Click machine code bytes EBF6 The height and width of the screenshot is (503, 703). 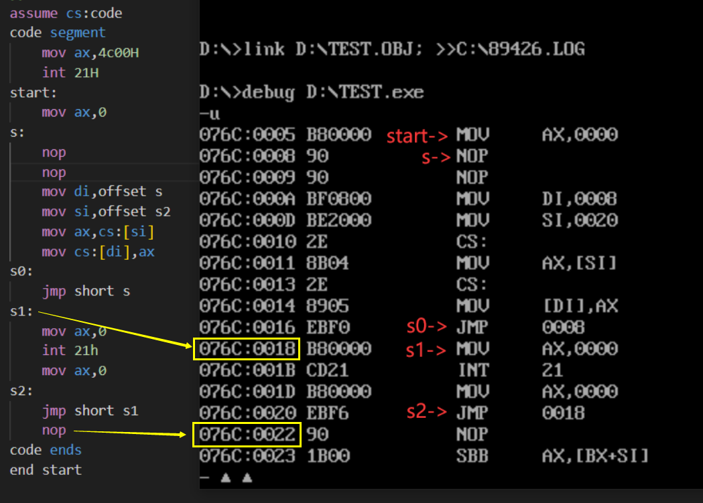pyautogui.click(x=328, y=413)
